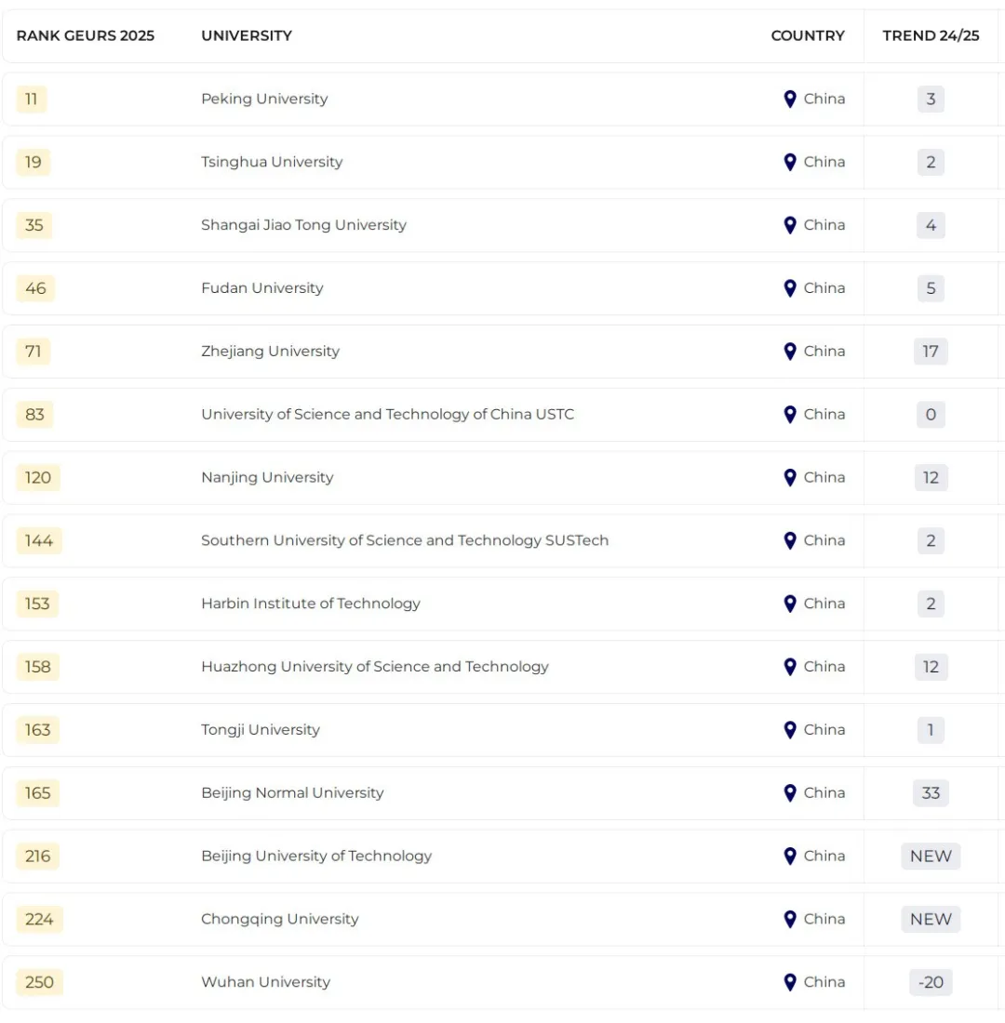Click the China label in Huazhong University row
The width and height of the screenshot is (1005, 1023).
(824, 667)
